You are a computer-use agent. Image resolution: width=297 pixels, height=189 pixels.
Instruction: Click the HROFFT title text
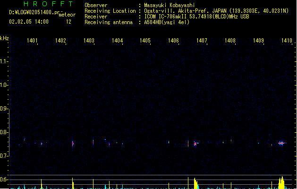point(48,4)
